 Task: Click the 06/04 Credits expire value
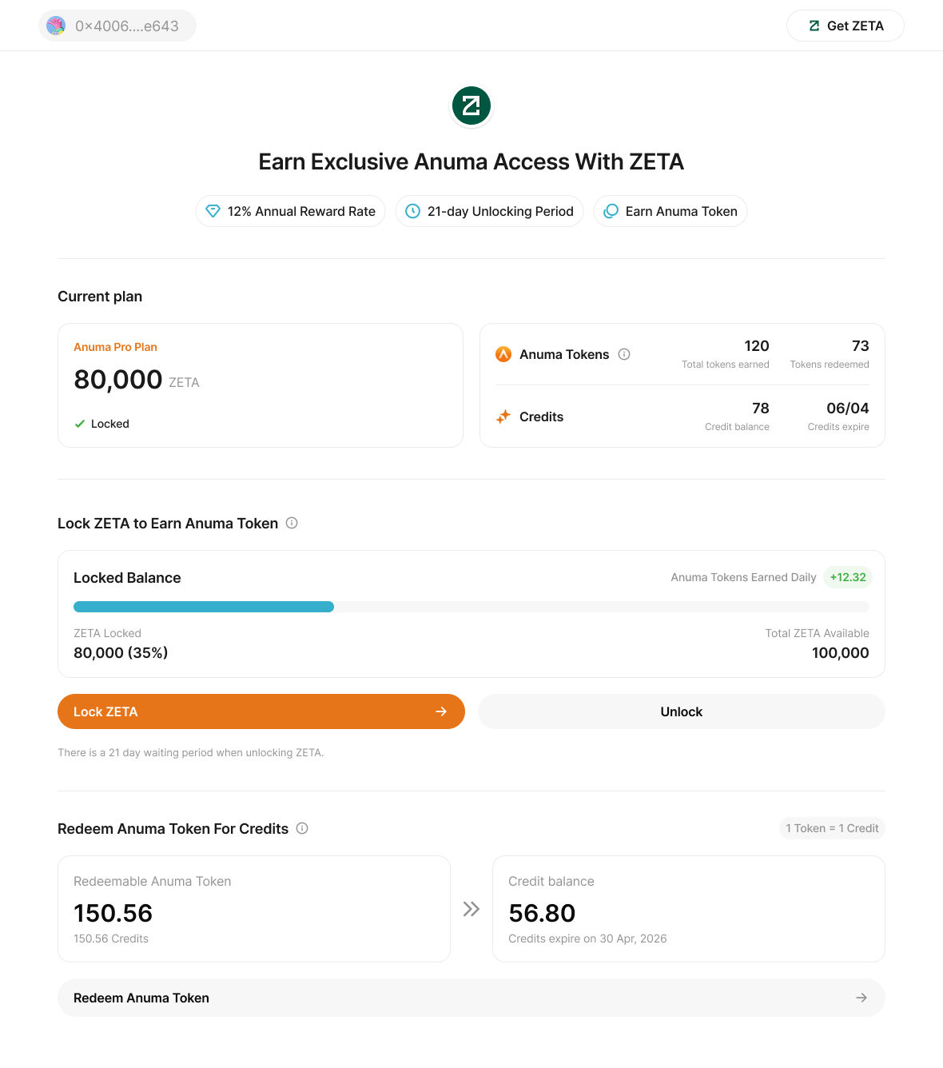pyautogui.click(x=848, y=408)
